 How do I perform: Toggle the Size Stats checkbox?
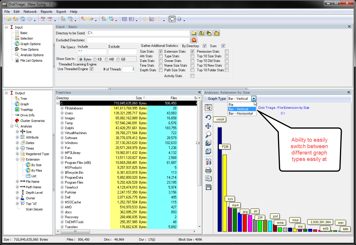click(x=161, y=52)
